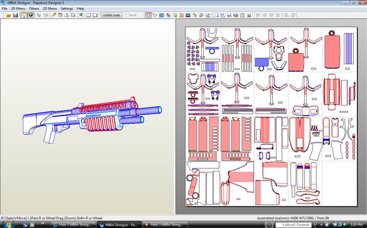This screenshot has height=228, width=367.
Task: Click the blue image/picture icon
Action: click(188, 15)
